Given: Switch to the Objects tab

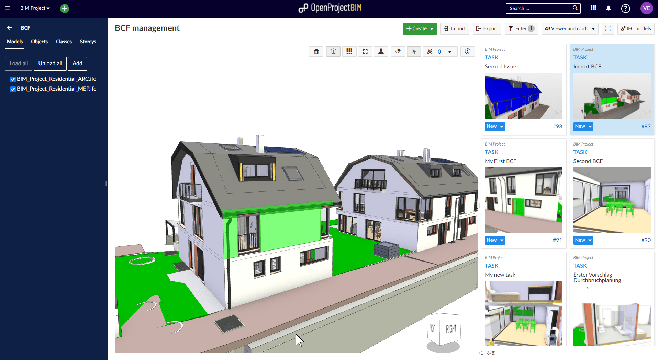Looking at the screenshot, I should [x=39, y=42].
